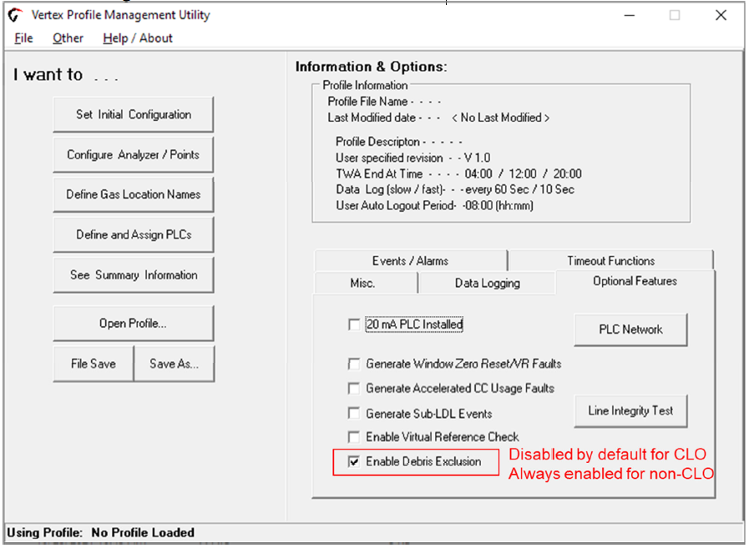
Task: Click 'every 60 Sec / 10 Sec' data log value
Action: point(519,189)
